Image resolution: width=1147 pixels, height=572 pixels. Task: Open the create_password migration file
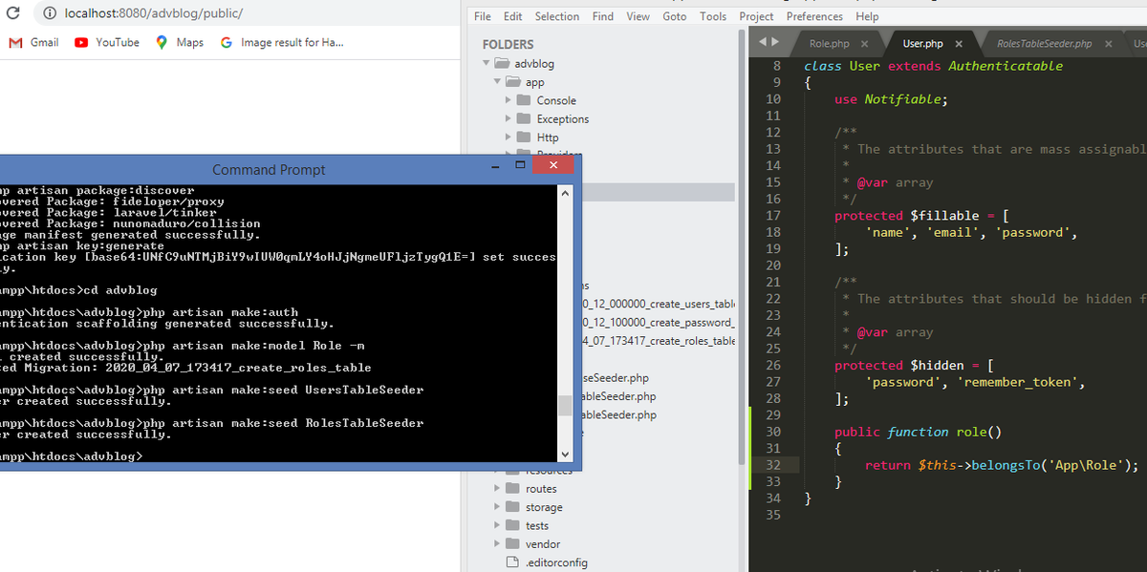coord(659,322)
